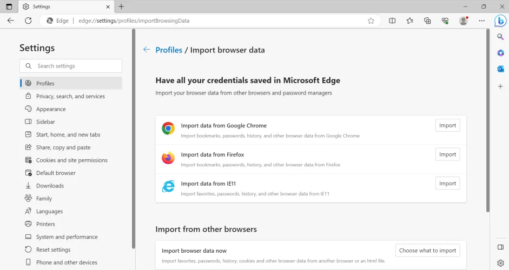Click the Profiles breadcrumb link
This screenshot has height=270, width=509.
point(169,50)
